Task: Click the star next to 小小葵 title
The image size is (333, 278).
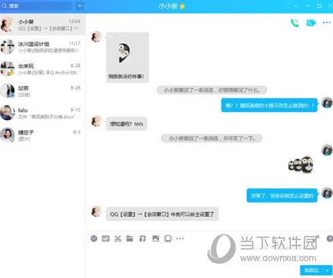Action: tap(182, 6)
